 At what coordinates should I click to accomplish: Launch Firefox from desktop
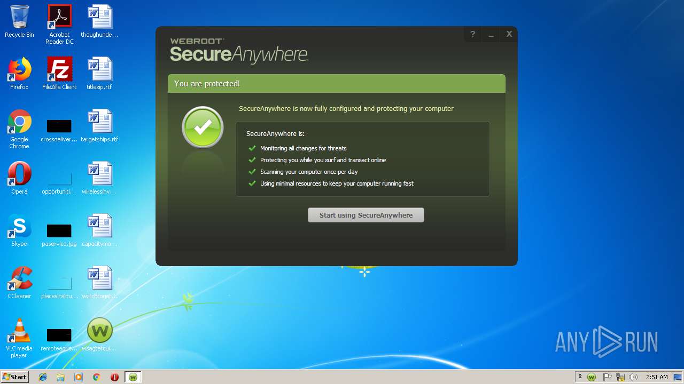[19, 74]
